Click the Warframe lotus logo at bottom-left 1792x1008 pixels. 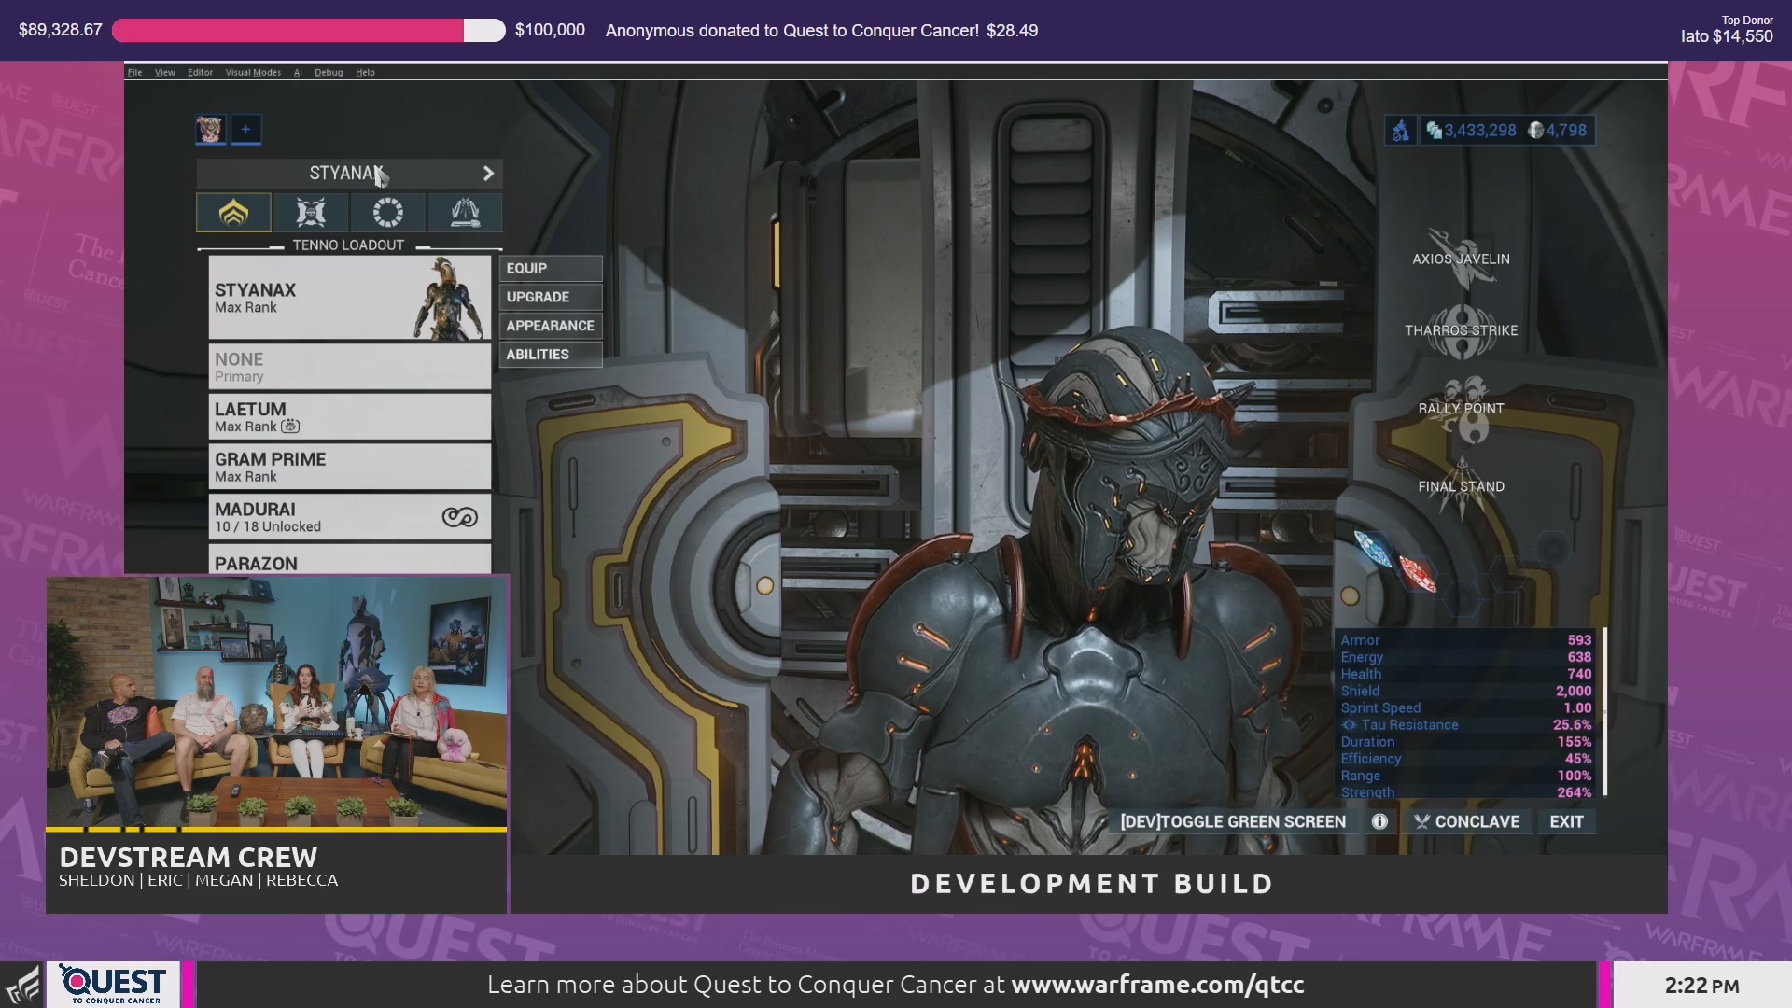(22, 986)
